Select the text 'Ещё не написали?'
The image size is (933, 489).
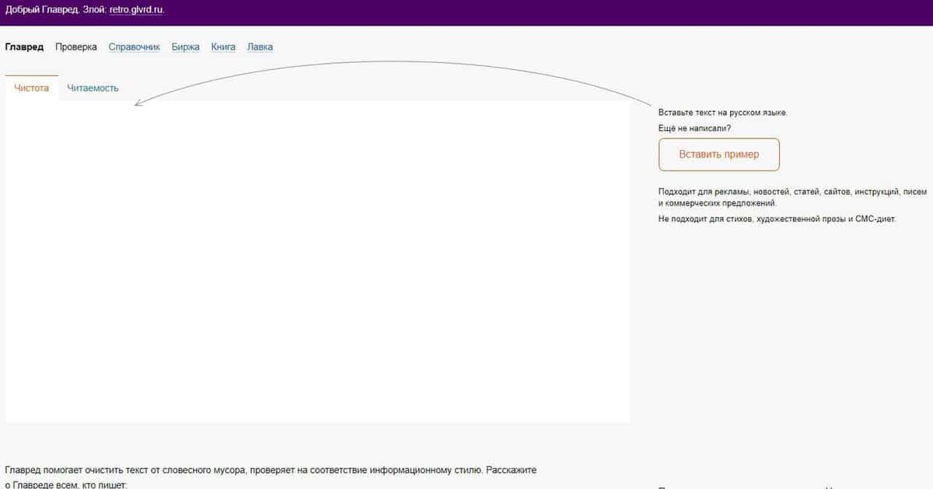[694, 128]
